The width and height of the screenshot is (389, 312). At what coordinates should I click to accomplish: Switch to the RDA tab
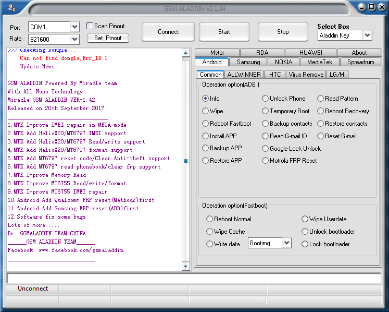point(262,53)
